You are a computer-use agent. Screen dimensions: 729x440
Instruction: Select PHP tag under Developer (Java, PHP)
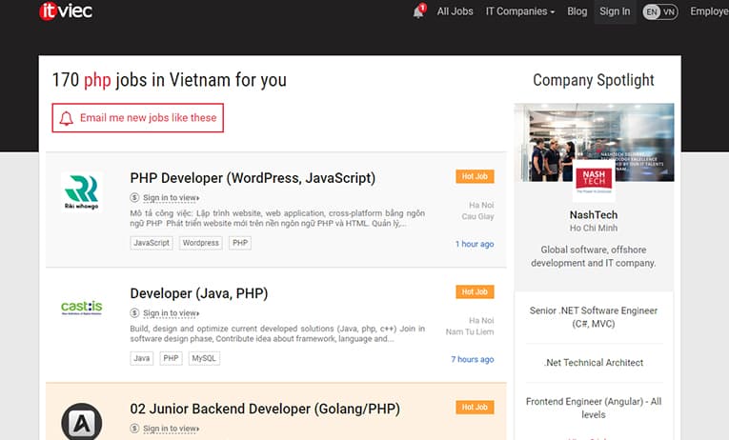[171, 358]
